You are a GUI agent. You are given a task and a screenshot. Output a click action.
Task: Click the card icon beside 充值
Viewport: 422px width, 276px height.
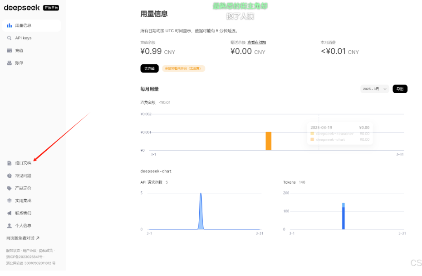[x=10, y=51]
